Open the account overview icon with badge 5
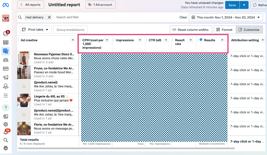The height and width of the screenshot is (155, 267). point(6,33)
